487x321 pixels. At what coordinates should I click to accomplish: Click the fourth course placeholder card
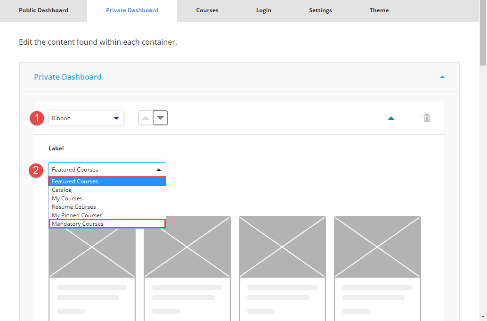[377, 269]
